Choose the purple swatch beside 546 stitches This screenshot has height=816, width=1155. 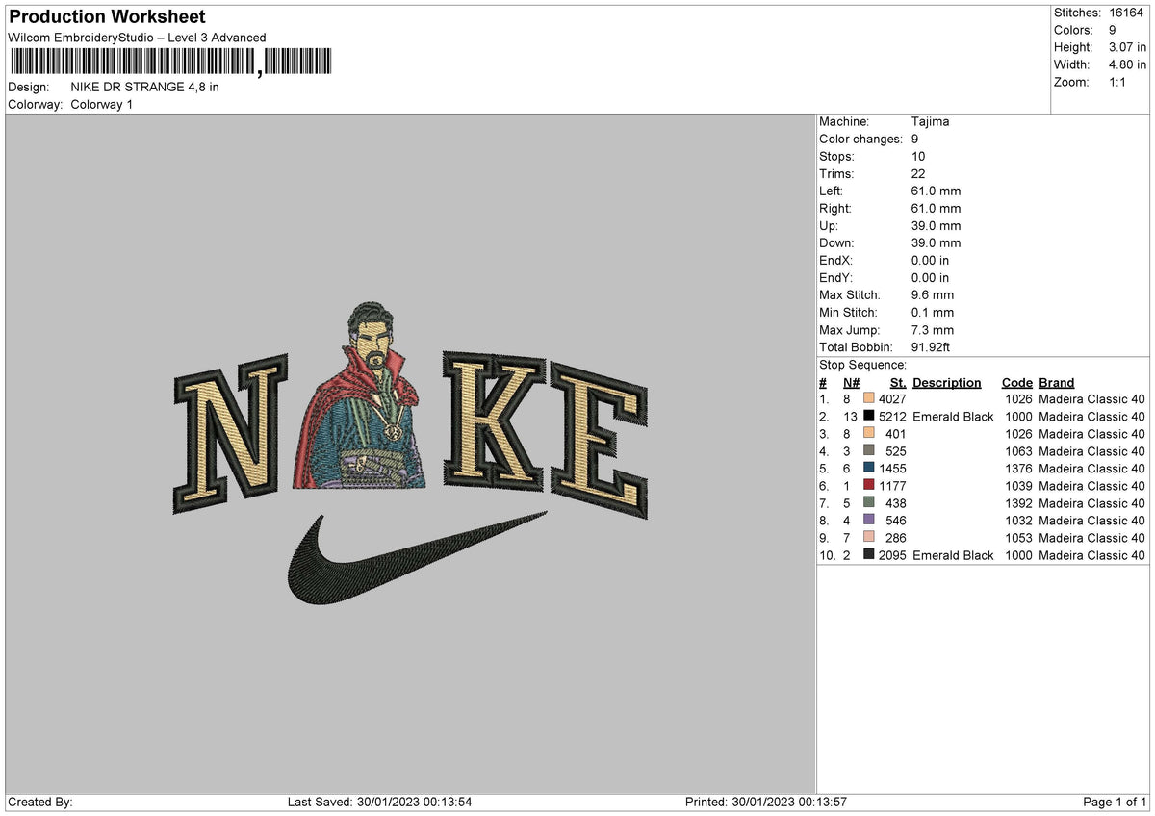pyautogui.click(x=869, y=521)
